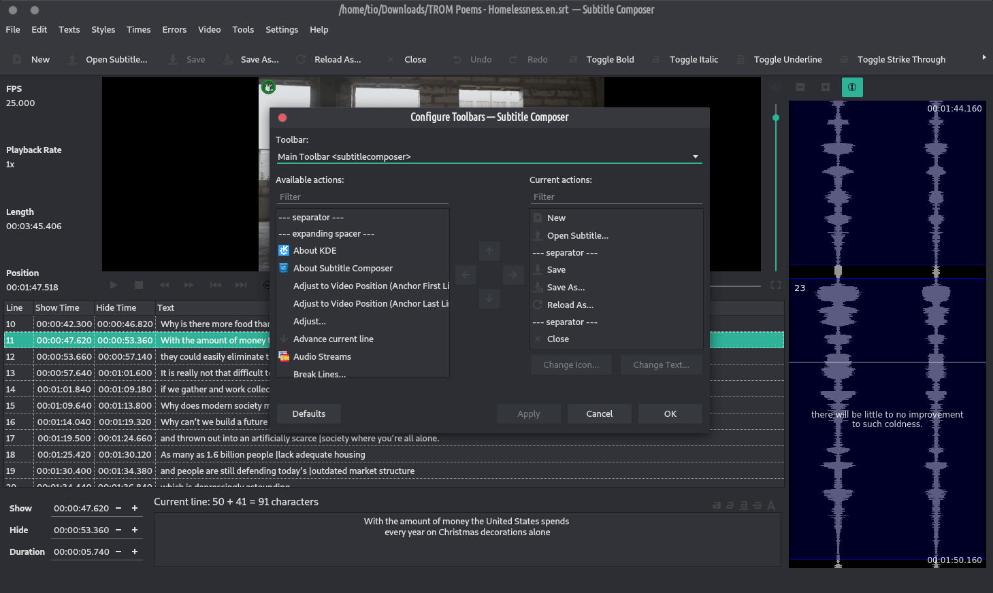This screenshot has height=593, width=993.
Task: Select the Save icon in Current actions list
Action: [x=538, y=269]
